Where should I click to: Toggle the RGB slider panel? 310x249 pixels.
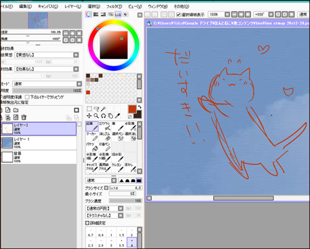(x=95, y=14)
